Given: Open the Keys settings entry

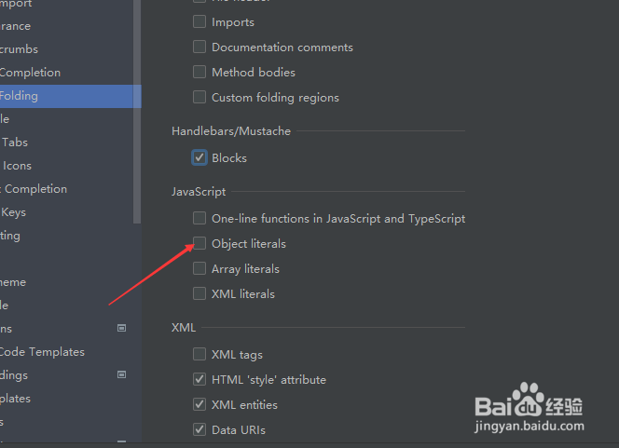Looking at the screenshot, I should point(13,212).
